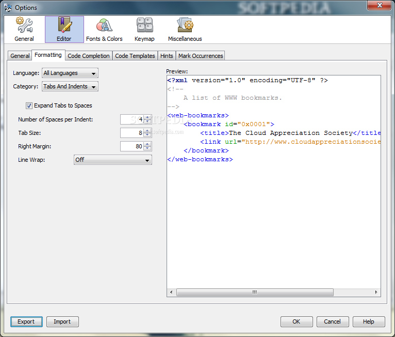Click the Import button
Viewport: 395px width, 337px height.
(62, 321)
